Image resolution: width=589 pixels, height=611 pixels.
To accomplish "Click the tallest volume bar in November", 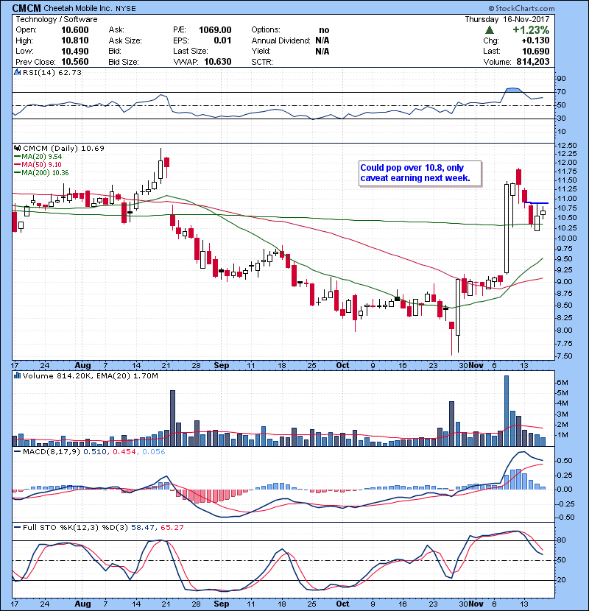I will point(507,411).
